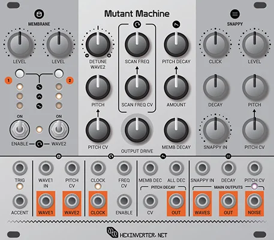274x240 pixels.
Task: Click the HEXINVERTER.NET text
Action: [x=143, y=235]
